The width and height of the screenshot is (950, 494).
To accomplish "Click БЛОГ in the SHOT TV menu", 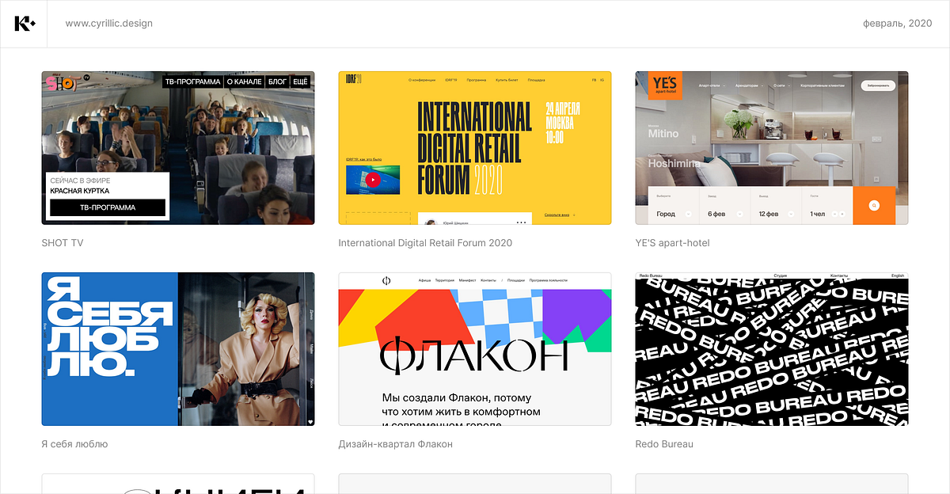I will (277, 82).
